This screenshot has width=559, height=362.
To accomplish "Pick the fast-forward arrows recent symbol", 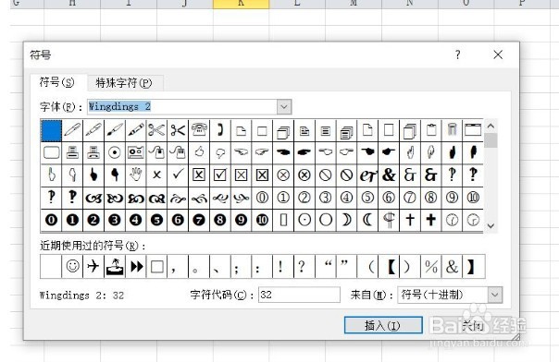I will (136, 266).
